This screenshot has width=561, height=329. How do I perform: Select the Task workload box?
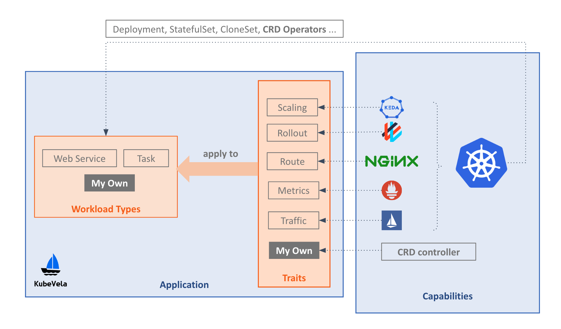coord(146,158)
